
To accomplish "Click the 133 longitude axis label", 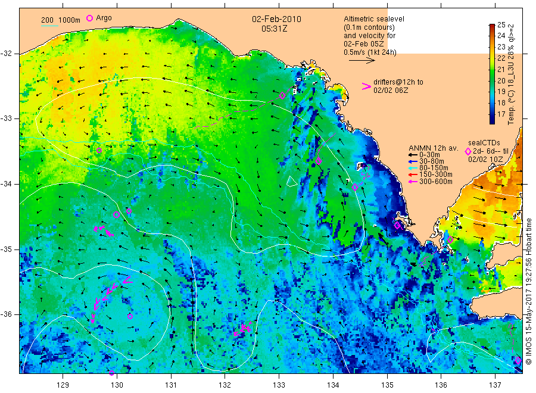I will (x=279, y=385).
